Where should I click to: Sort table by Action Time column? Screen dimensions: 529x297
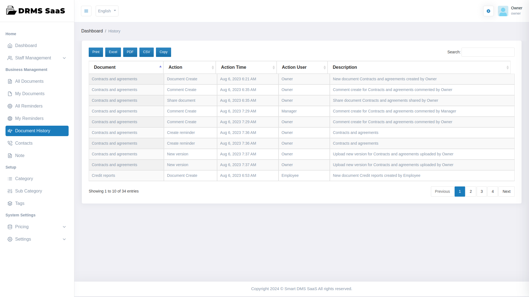pyautogui.click(x=246, y=67)
